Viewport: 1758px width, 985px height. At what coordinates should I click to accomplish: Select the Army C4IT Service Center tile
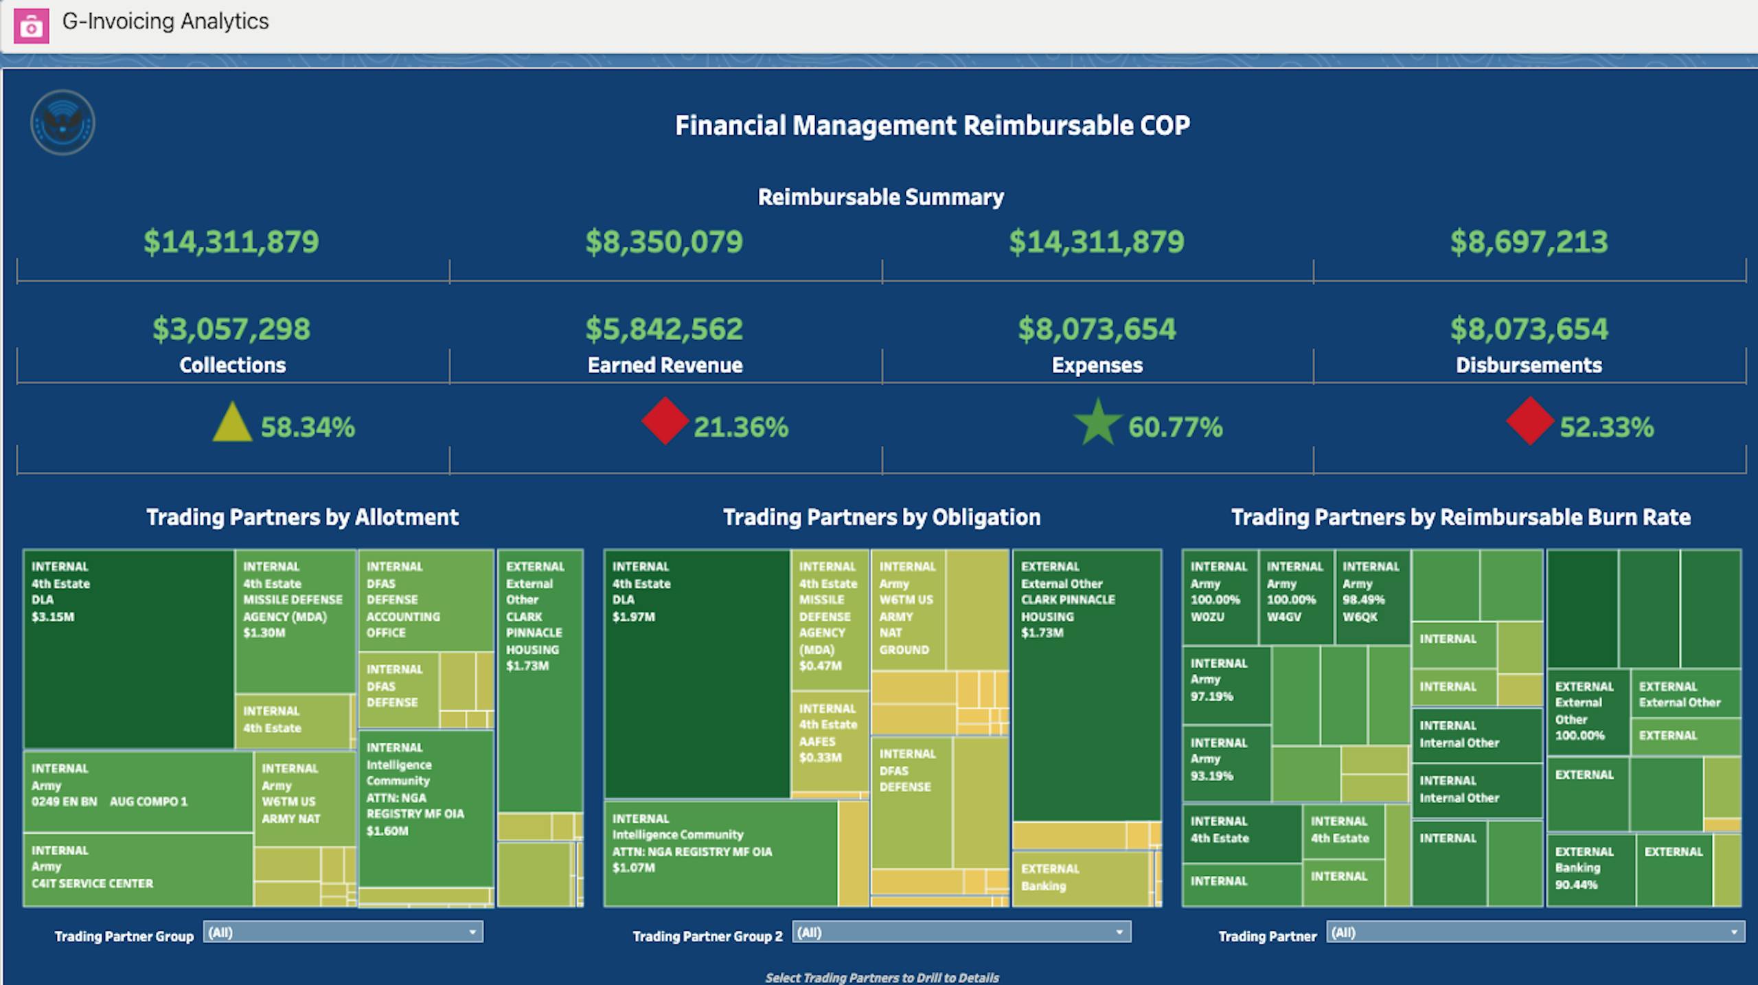(137, 869)
